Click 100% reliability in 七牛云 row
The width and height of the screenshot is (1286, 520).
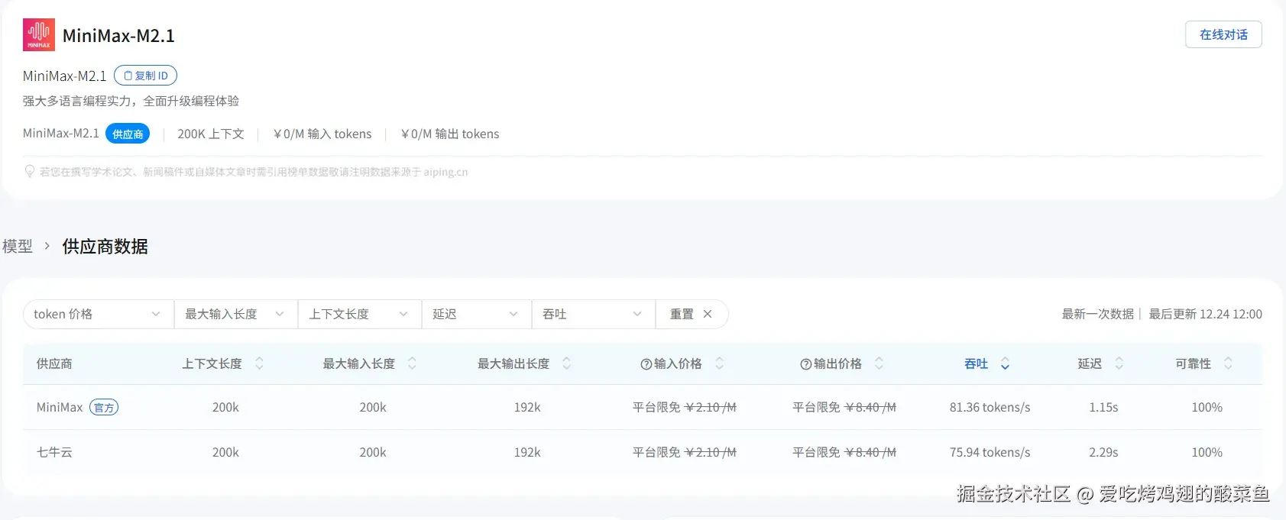[x=1207, y=452]
